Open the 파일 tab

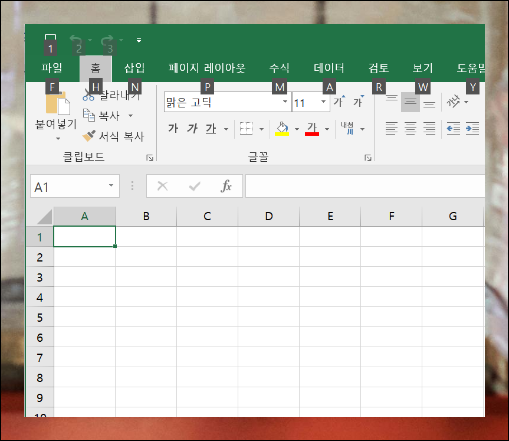click(x=52, y=68)
